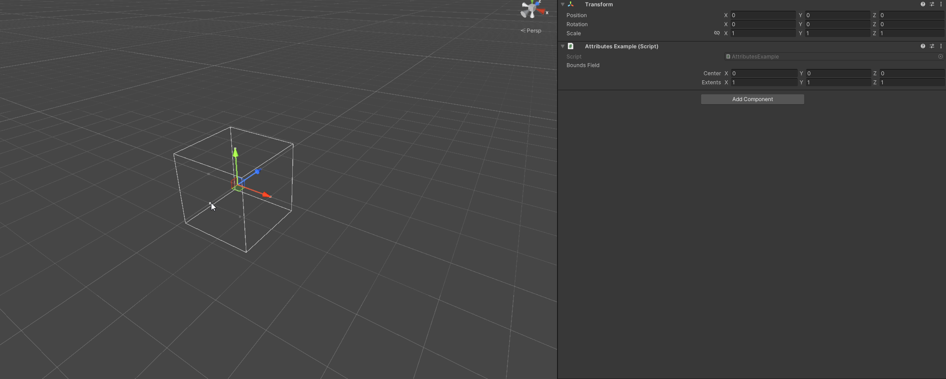Click Bounds Extents Y input field
The image size is (946, 379).
(838, 82)
